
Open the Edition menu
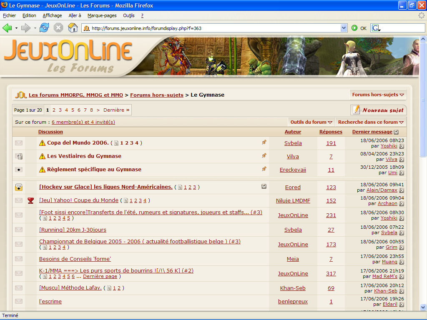29,15
